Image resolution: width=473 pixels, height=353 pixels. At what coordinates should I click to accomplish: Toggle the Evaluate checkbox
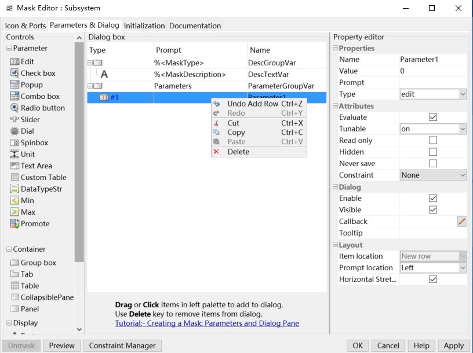[433, 117]
